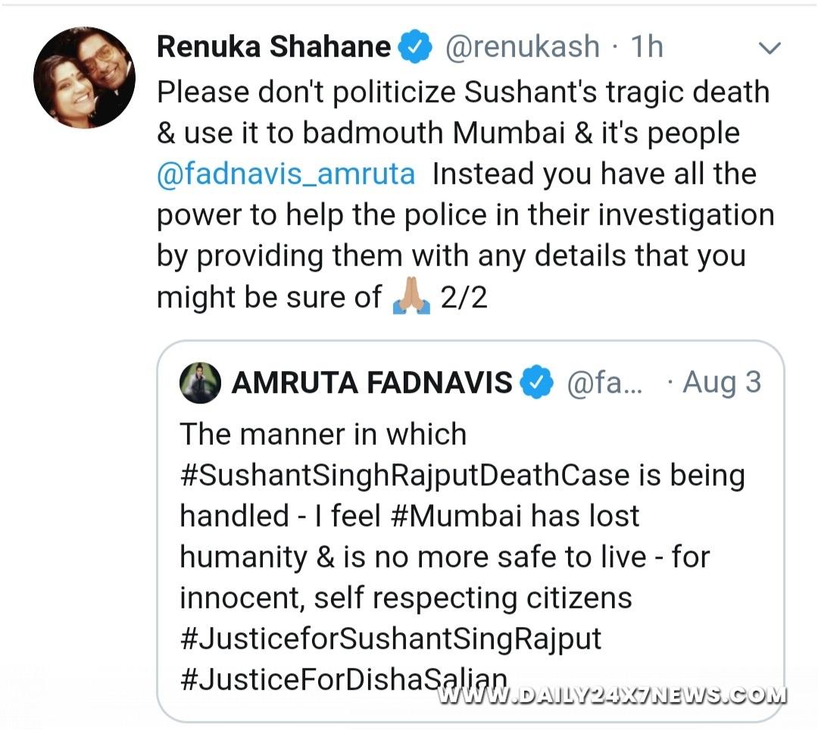Click the 1h tweet timestamp
The width and height of the screenshot is (818, 730).
click(x=647, y=47)
